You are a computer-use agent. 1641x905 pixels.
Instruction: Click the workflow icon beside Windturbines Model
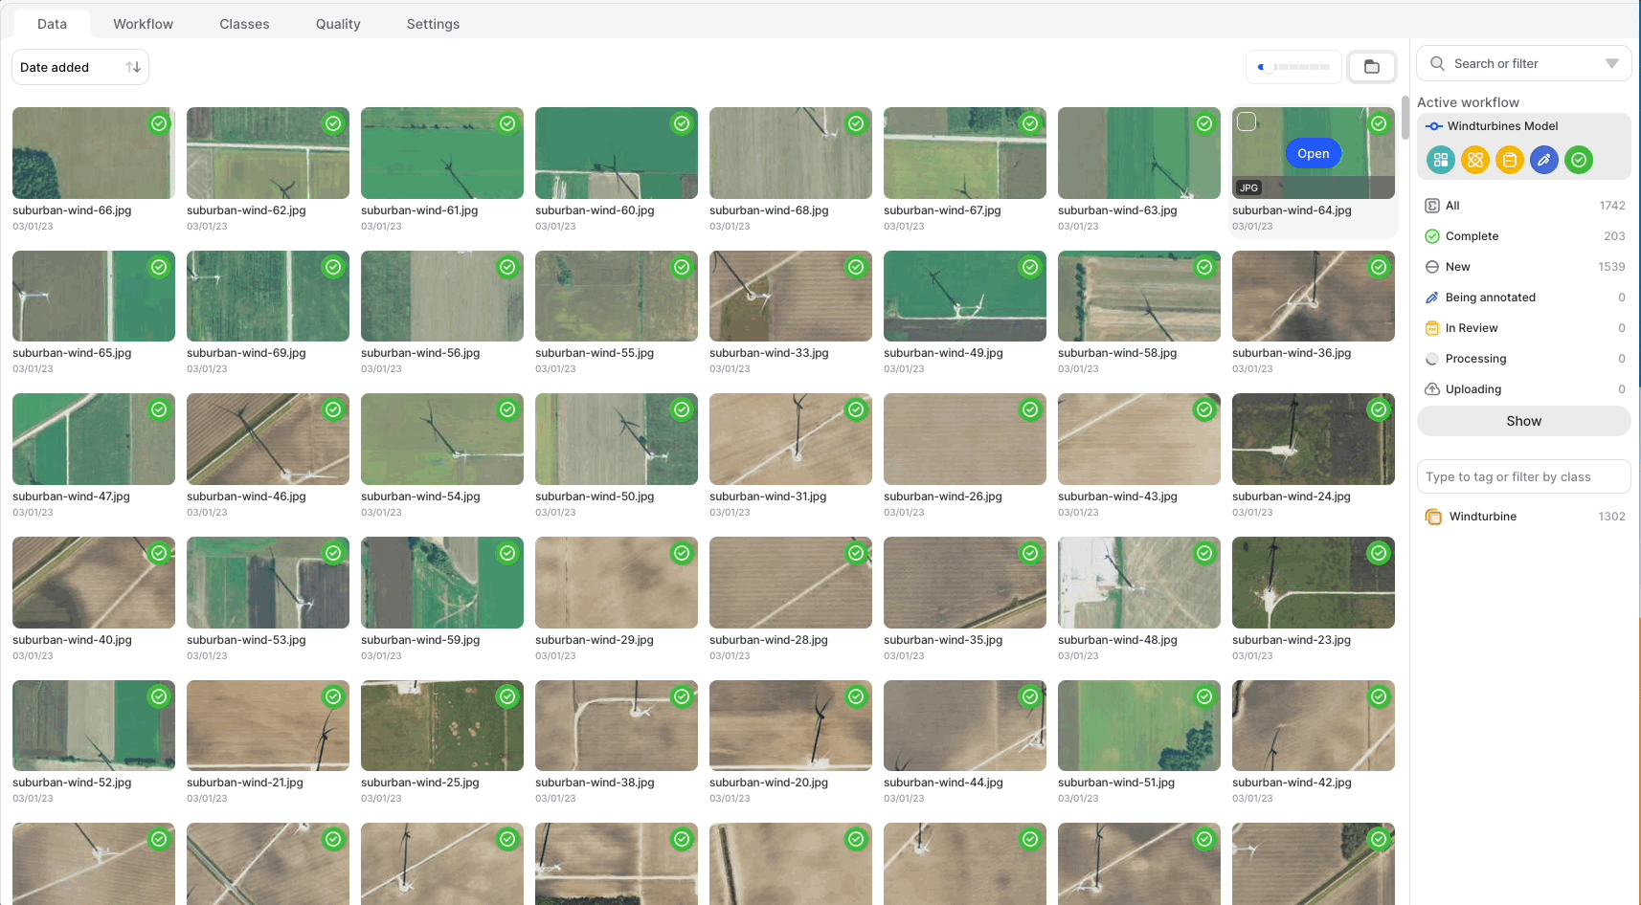(1434, 126)
